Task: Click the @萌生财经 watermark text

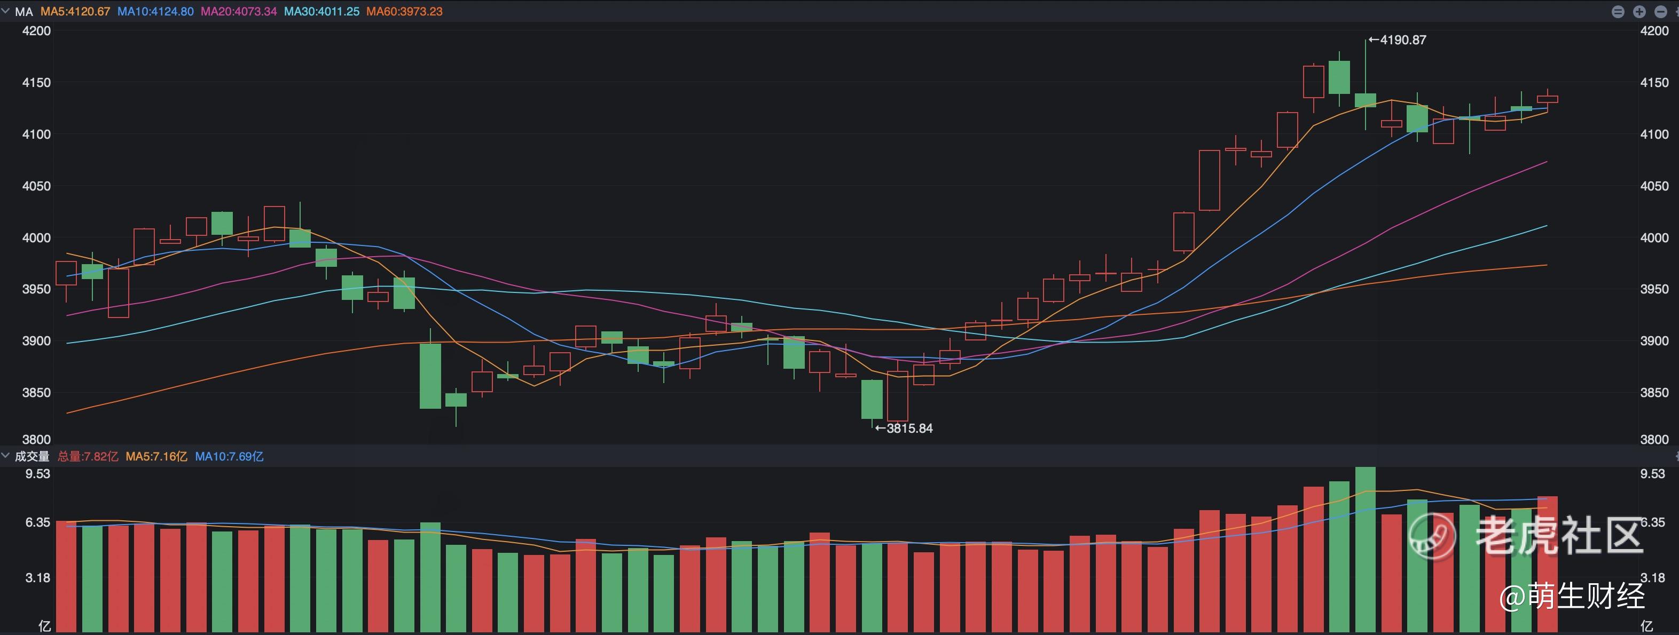Action: click(1572, 596)
